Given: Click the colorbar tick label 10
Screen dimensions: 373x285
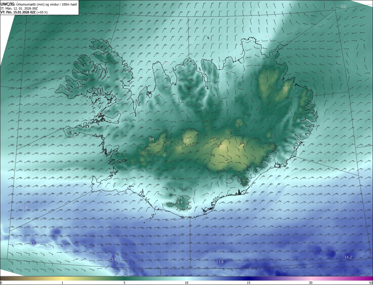Looking at the screenshot, I should [x=186, y=283].
